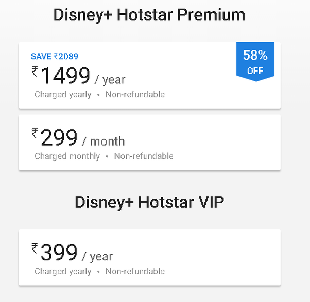Click the rupee symbol beside 1499

(x=35, y=72)
